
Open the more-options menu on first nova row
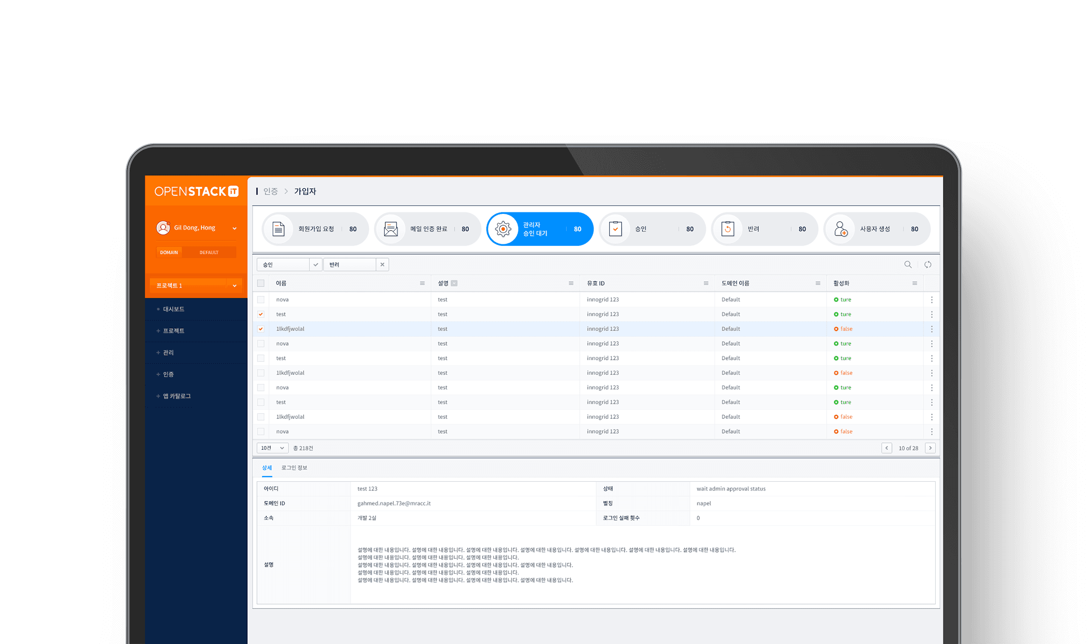(x=932, y=299)
